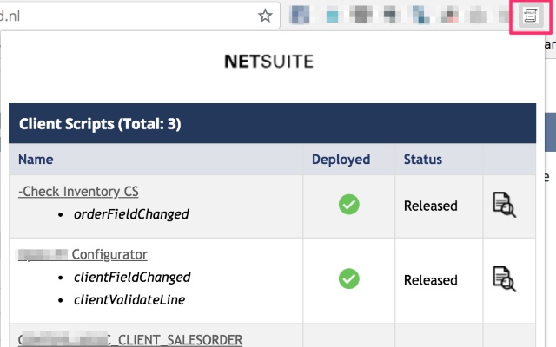The image size is (556, 347).
Task: Open the CLIENT_SALESORDER script link
Action: click(x=130, y=339)
